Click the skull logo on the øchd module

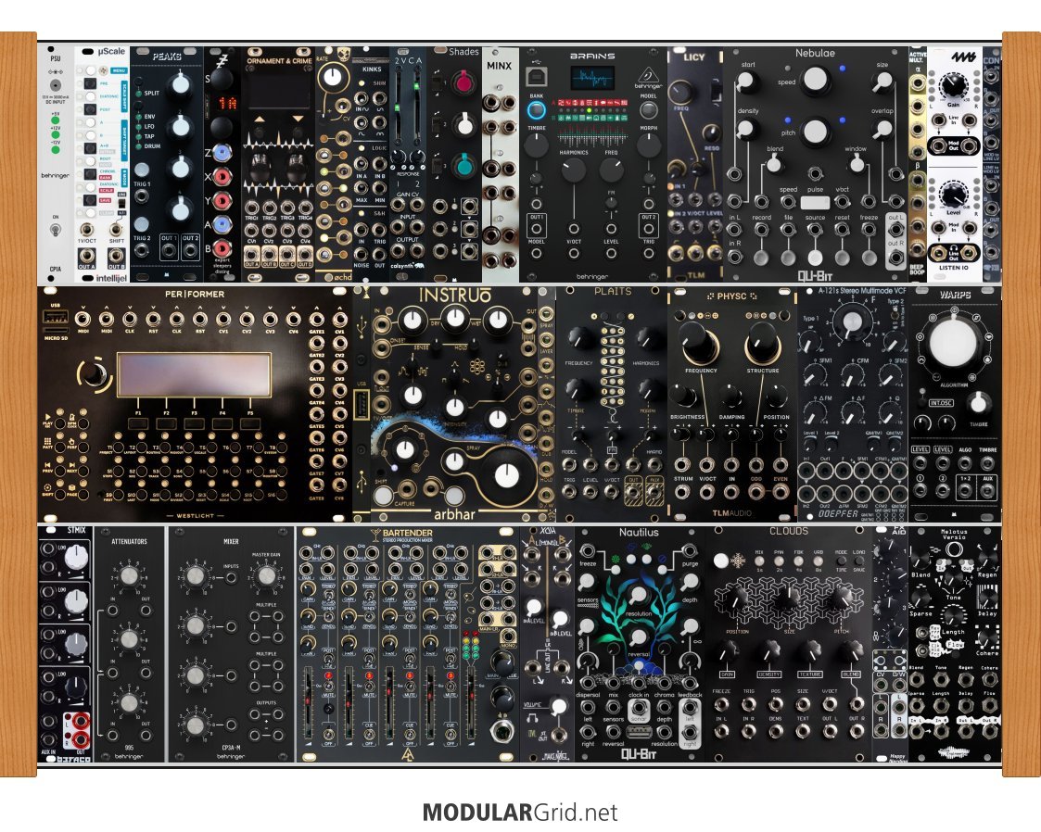pyautogui.click(x=343, y=56)
